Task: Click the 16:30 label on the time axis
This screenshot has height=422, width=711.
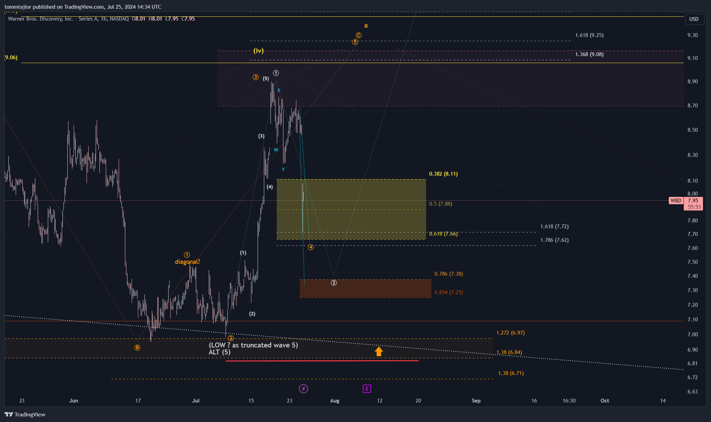Action: (569, 401)
